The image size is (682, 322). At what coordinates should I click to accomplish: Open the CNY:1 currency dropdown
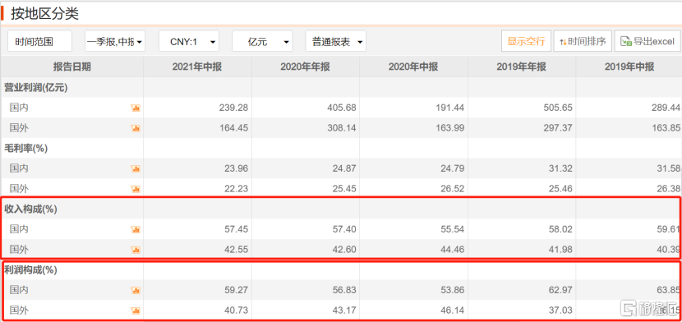pos(189,41)
